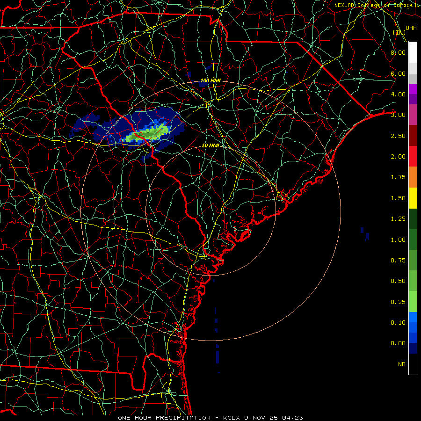The width and height of the screenshot is (421, 421).
Task: Click the 100 NMI range ring label
Action: click(210, 80)
